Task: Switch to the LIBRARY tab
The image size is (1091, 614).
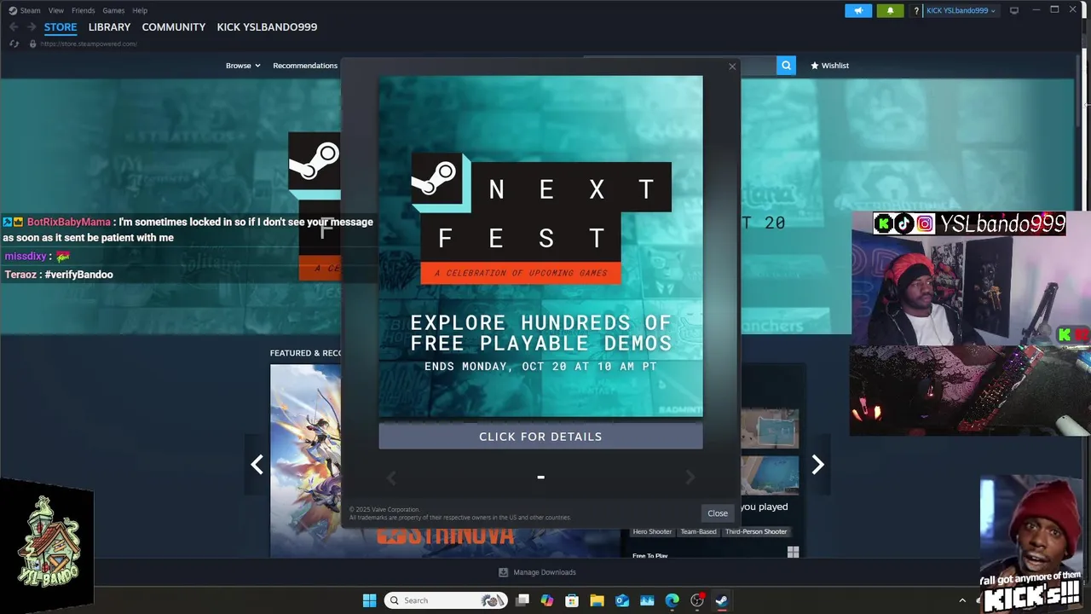Action: click(x=109, y=27)
